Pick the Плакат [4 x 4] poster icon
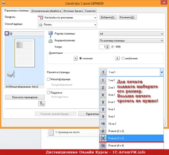Image resolution: width=169 pixels, height=155 pixels. pyautogui.click(x=103, y=145)
